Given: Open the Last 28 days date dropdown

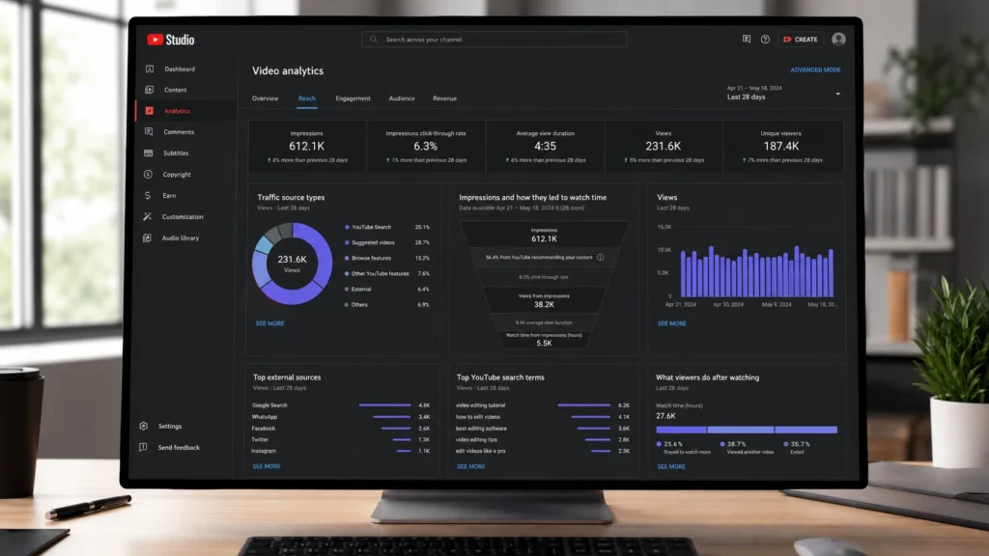Looking at the screenshot, I should [x=783, y=94].
